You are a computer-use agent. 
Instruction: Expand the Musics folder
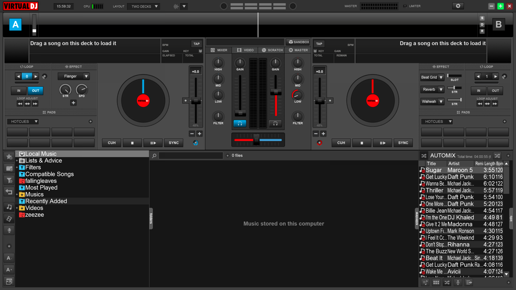point(17,194)
